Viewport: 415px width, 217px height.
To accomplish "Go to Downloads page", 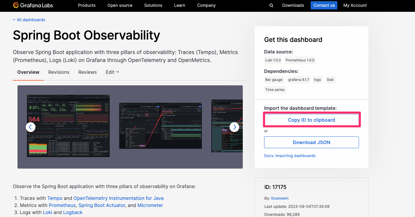I will pos(293,5).
